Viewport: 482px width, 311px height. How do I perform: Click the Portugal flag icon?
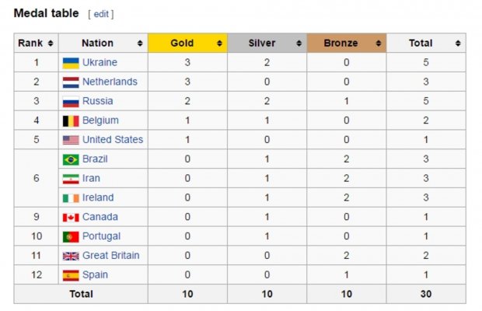point(71,236)
